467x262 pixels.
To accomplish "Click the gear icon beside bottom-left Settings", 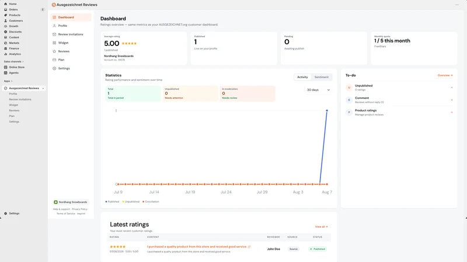I will (5, 213).
